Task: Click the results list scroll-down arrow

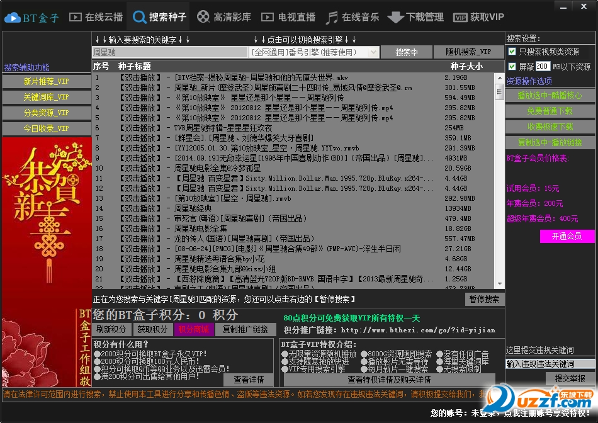Action: click(500, 283)
